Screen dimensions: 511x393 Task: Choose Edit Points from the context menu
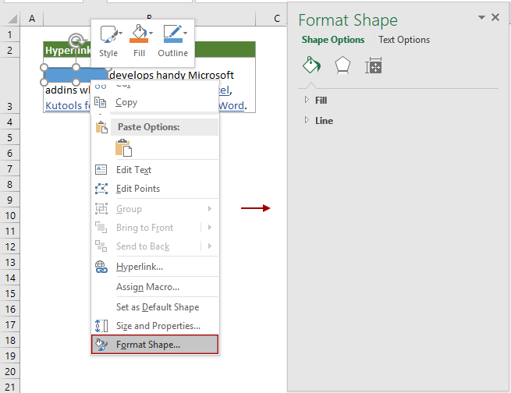pos(137,189)
